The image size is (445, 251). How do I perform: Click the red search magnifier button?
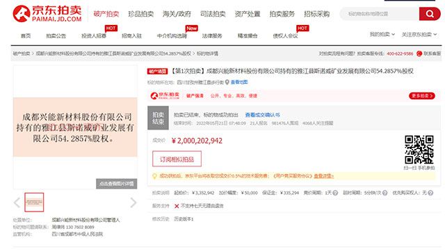[430, 14]
